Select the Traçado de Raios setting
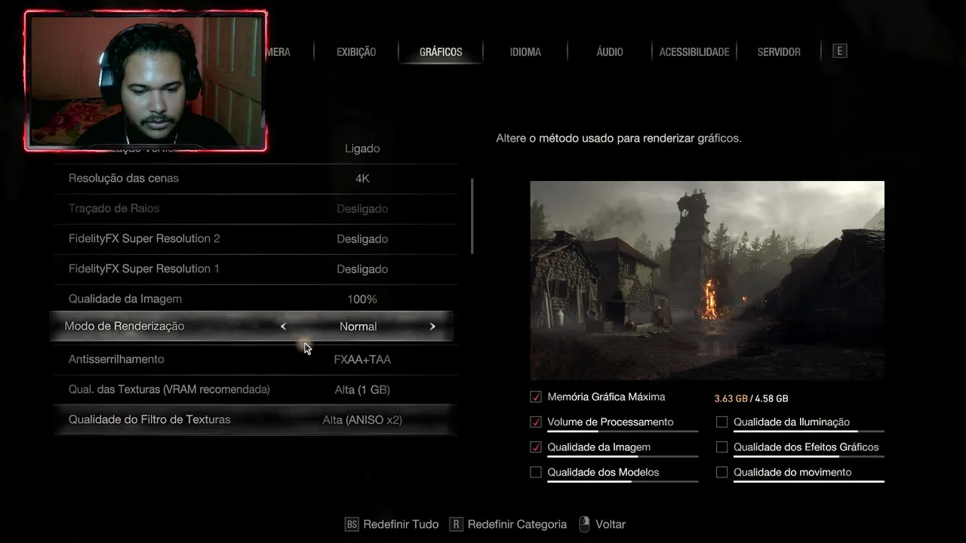 (255, 209)
